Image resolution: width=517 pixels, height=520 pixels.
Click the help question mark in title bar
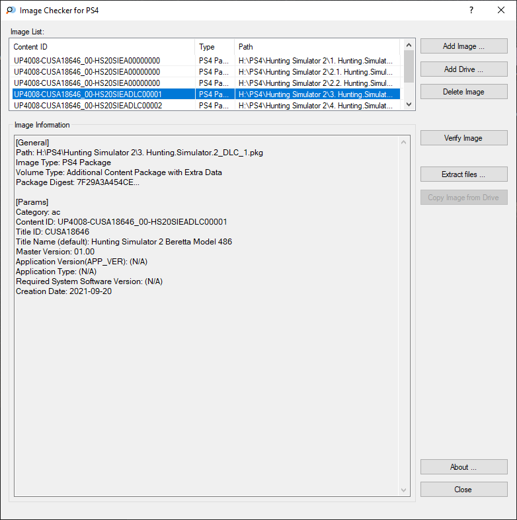pos(471,11)
